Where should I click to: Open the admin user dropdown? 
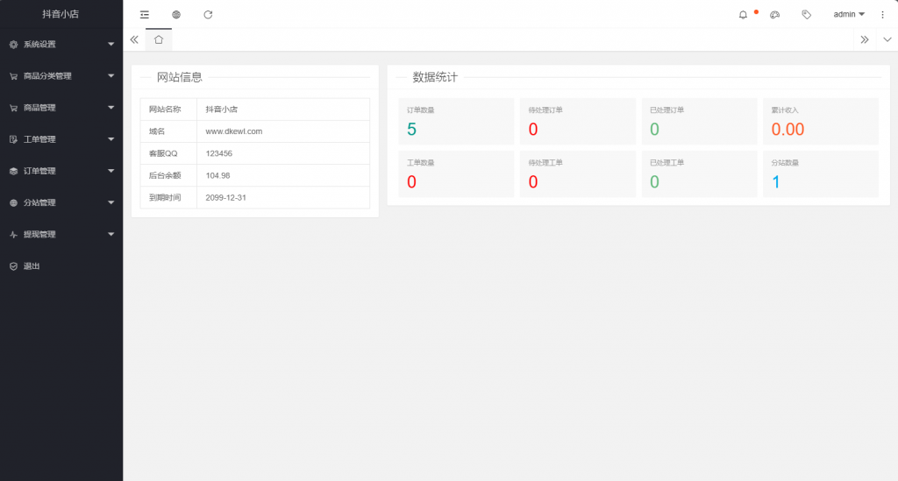(x=848, y=15)
